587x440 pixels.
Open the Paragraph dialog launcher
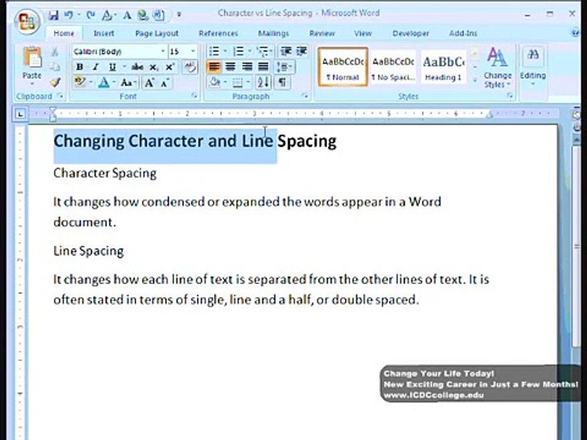[305, 96]
